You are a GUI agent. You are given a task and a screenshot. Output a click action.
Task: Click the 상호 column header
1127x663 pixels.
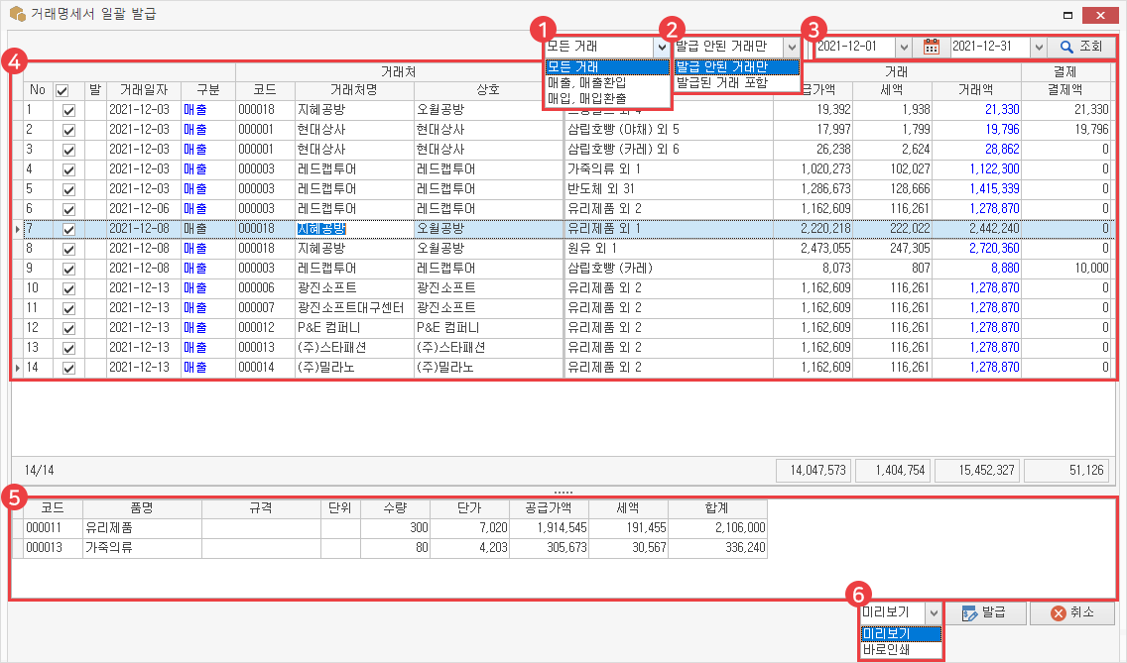coord(488,90)
